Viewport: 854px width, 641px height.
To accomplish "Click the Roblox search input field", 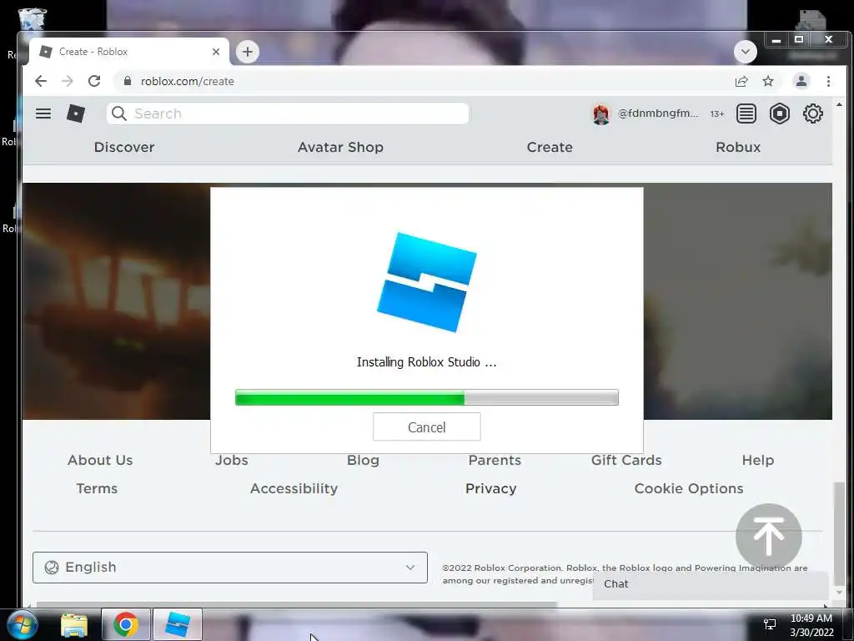I will click(288, 114).
